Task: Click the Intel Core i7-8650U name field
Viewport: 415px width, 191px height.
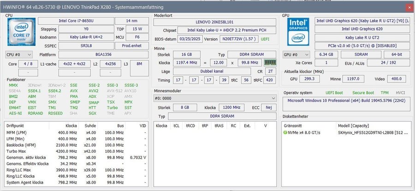Action: [76, 21]
